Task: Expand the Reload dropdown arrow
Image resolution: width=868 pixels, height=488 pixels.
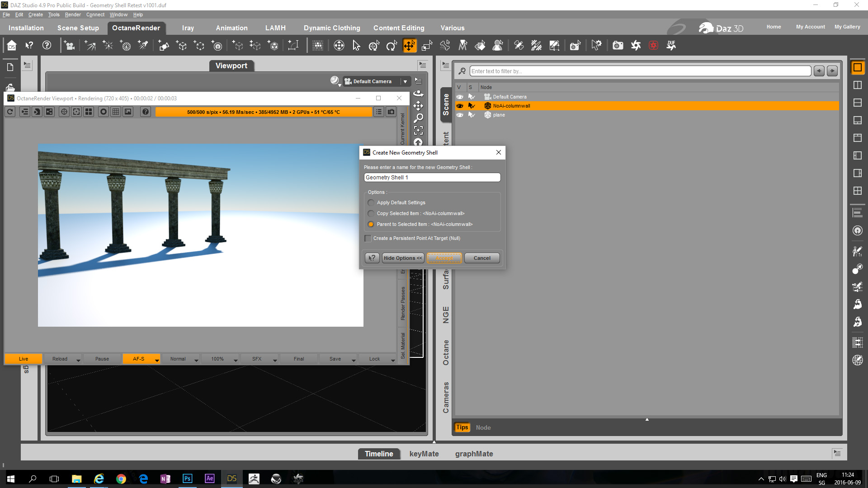Action: [x=78, y=360]
